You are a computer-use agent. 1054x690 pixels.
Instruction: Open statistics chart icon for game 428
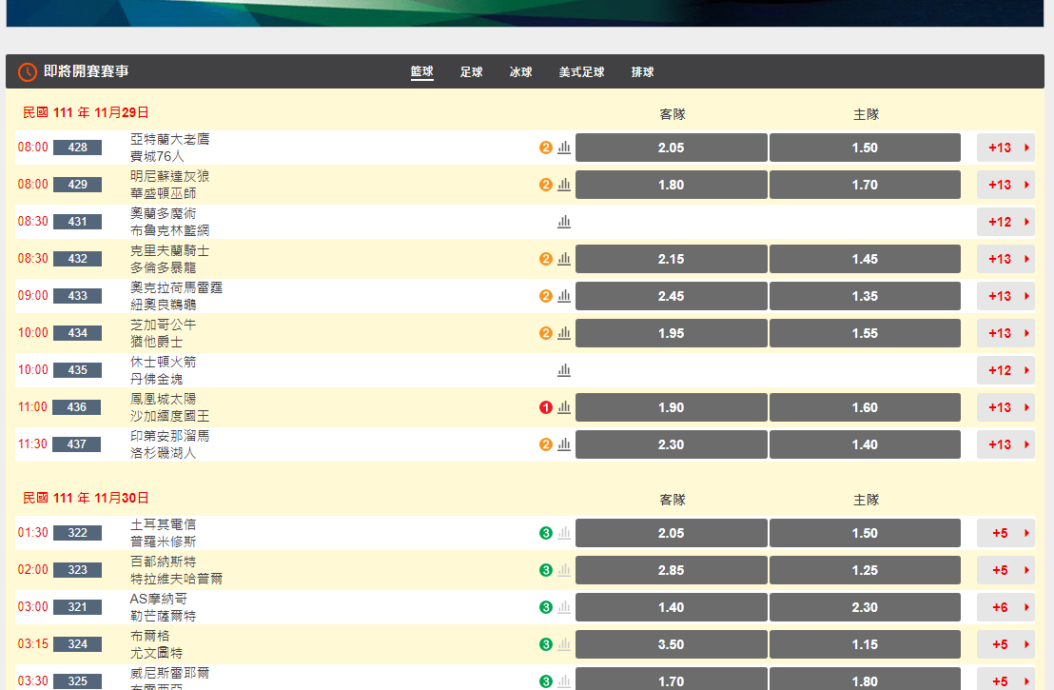pos(564,148)
